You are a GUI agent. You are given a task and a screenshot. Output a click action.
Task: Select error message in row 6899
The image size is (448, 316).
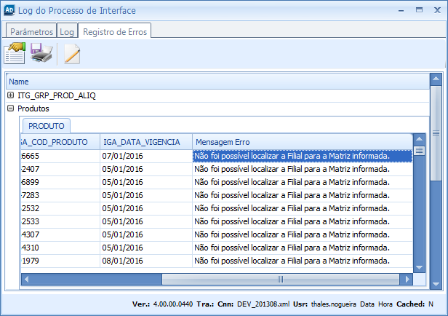303,183
